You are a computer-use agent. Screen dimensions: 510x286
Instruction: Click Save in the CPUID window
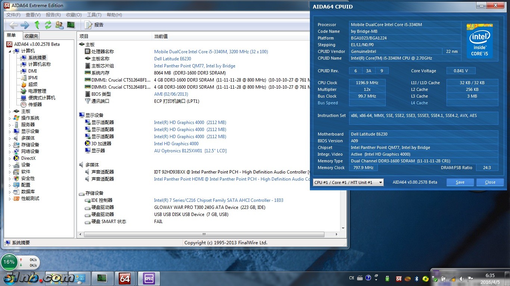click(460, 182)
